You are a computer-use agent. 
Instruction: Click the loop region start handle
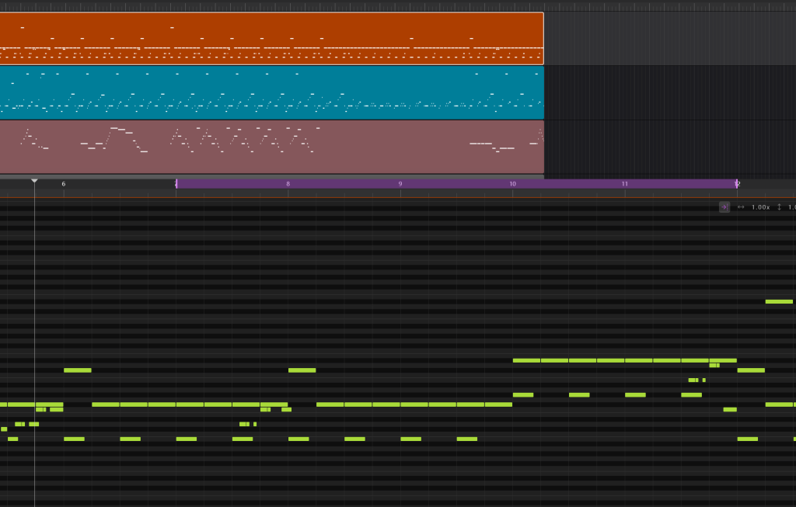(x=176, y=184)
